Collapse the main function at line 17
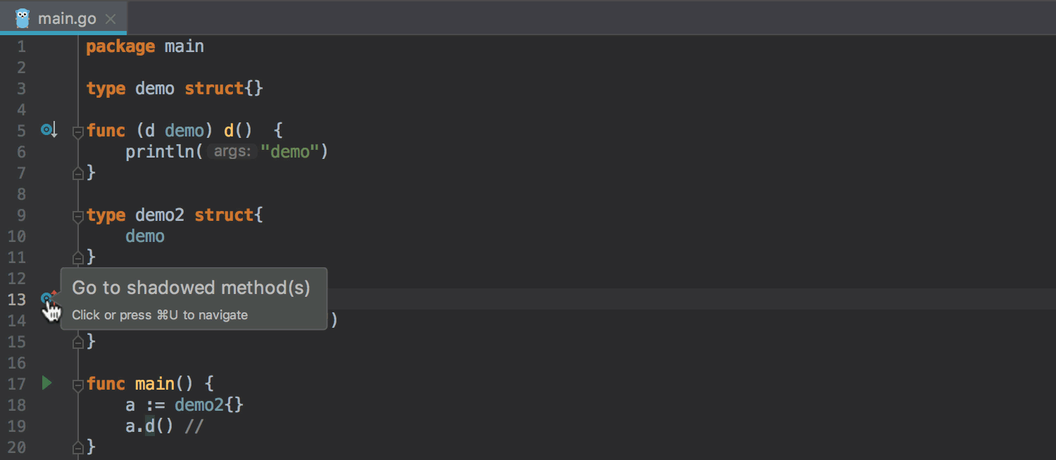 pyautogui.click(x=78, y=385)
